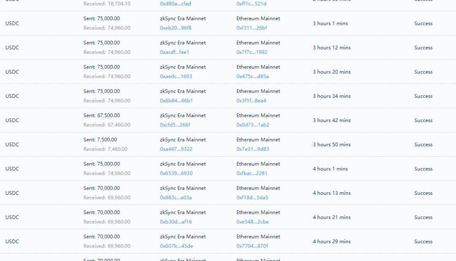Viewport: 456px width, 261px height.
Task: Follow the 0x6539...6930 source link
Action: [176, 173]
